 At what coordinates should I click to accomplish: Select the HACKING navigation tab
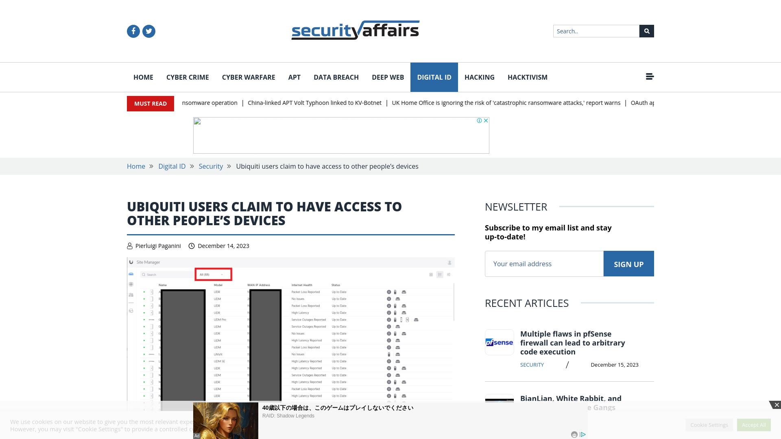pos(480,77)
